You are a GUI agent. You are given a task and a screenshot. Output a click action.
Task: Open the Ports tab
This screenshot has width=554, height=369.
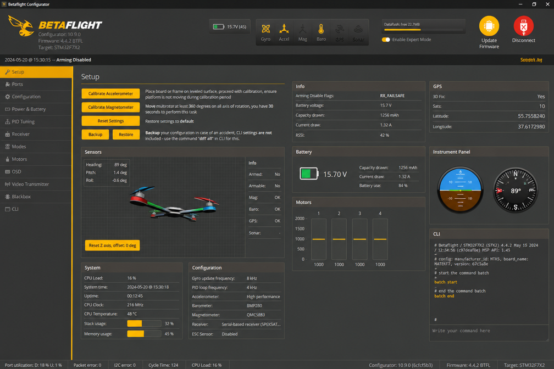36,84
